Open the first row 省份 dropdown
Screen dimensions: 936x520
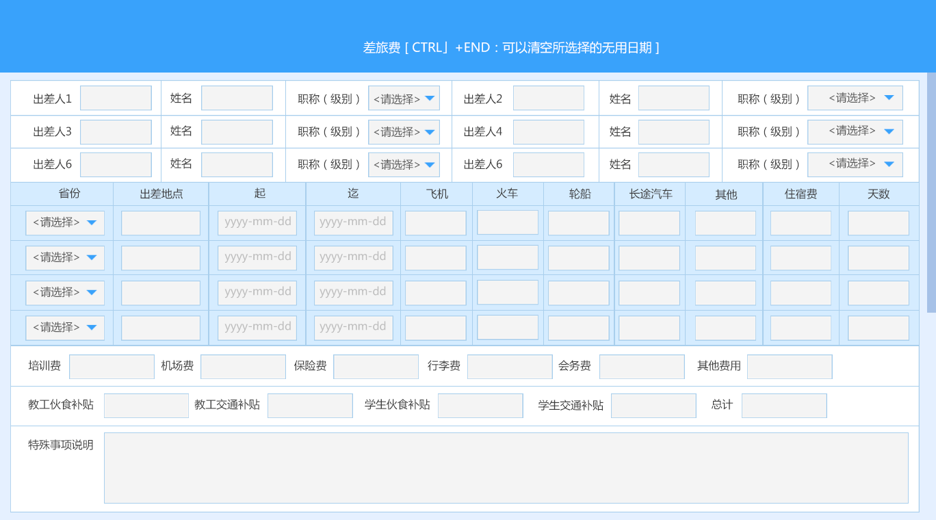coord(65,223)
